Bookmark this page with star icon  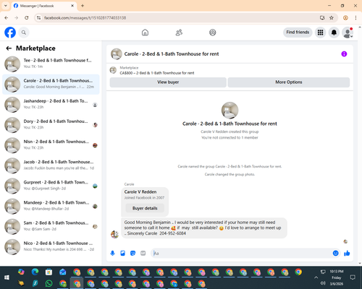click(332, 18)
